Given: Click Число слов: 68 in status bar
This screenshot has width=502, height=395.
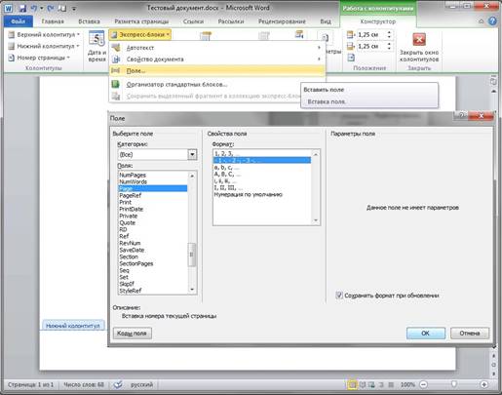Looking at the screenshot, I should pos(84,384).
